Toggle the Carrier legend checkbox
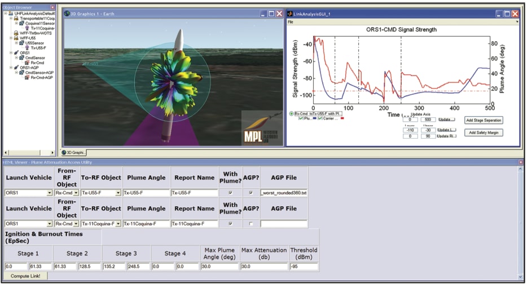 tap(320, 118)
